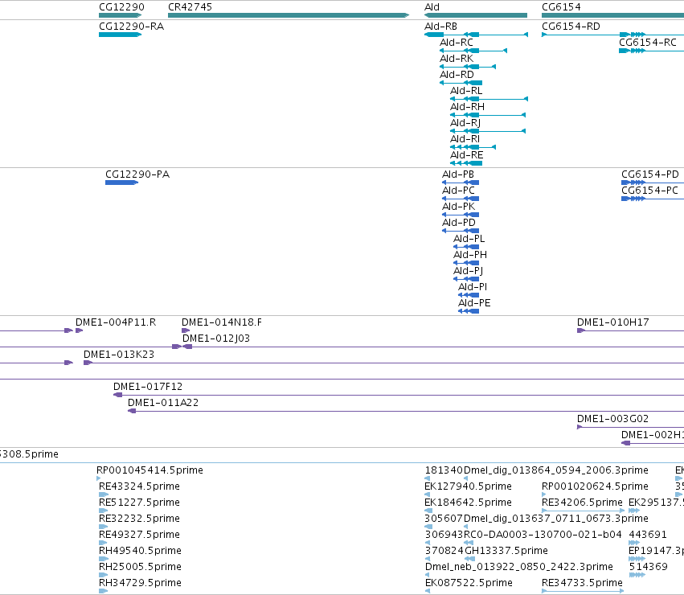
Task: Click EST RH49540.5prime
Action: coord(140,551)
